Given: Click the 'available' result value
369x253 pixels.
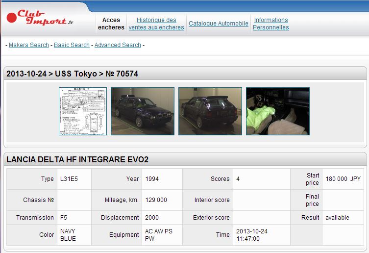Looking at the screenshot, I should [x=337, y=218].
